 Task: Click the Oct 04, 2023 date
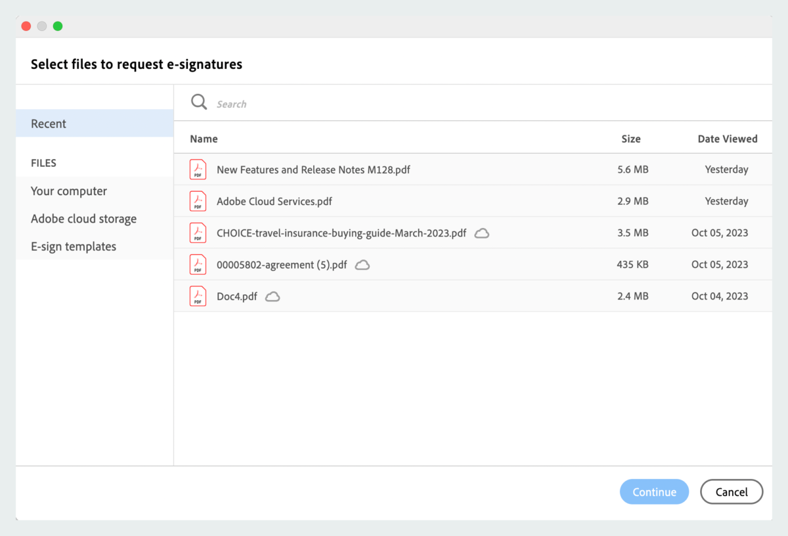click(x=720, y=296)
